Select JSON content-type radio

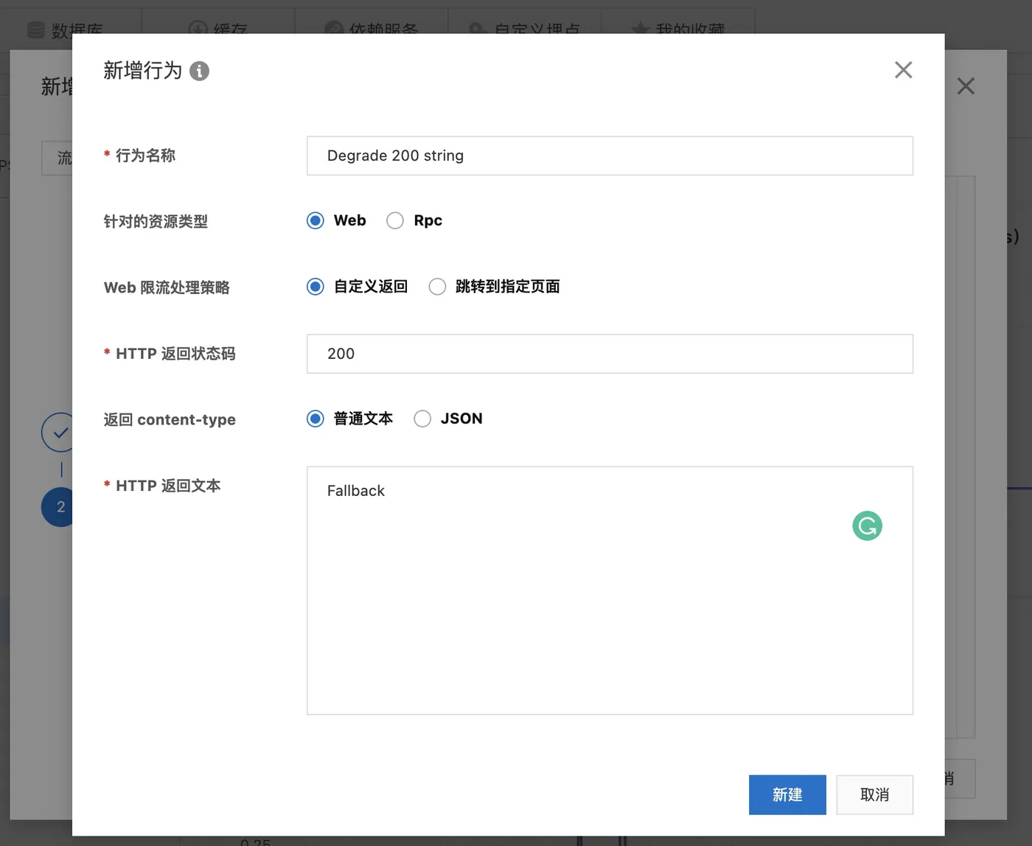click(422, 419)
